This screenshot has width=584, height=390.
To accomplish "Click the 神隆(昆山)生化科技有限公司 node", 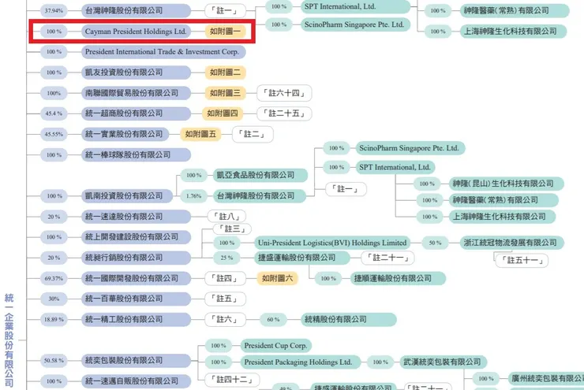I will point(506,184).
